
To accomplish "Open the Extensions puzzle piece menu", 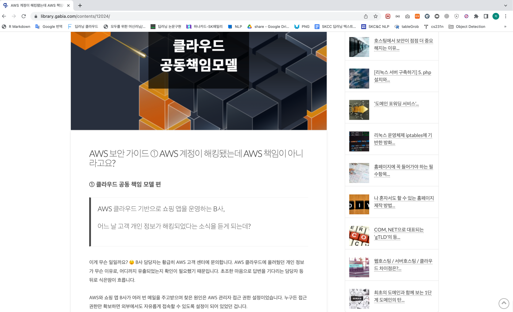I will click(476, 16).
